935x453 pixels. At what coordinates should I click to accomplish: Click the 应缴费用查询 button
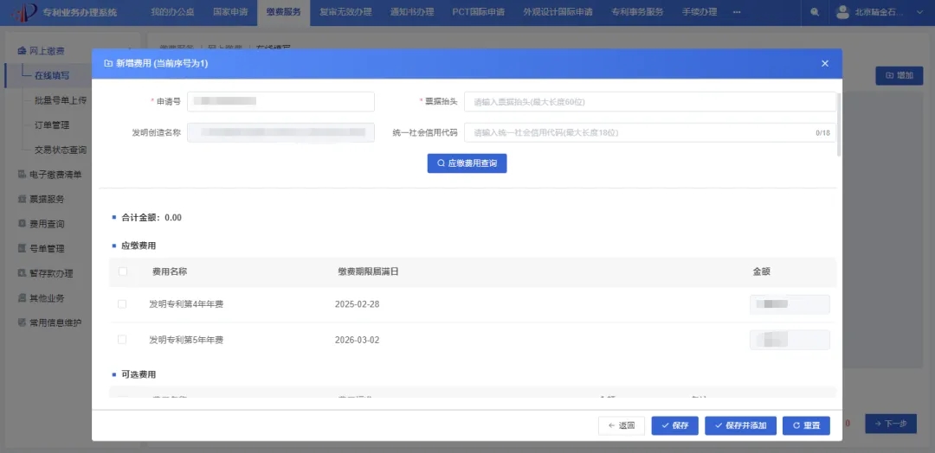click(467, 163)
